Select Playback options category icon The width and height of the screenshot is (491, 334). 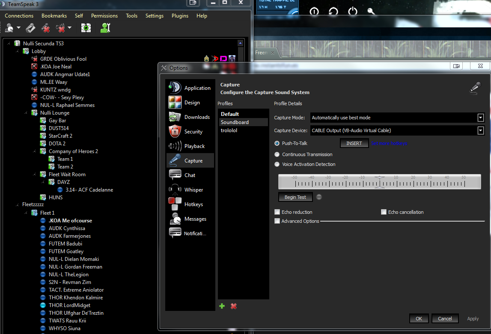click(175, 146)
